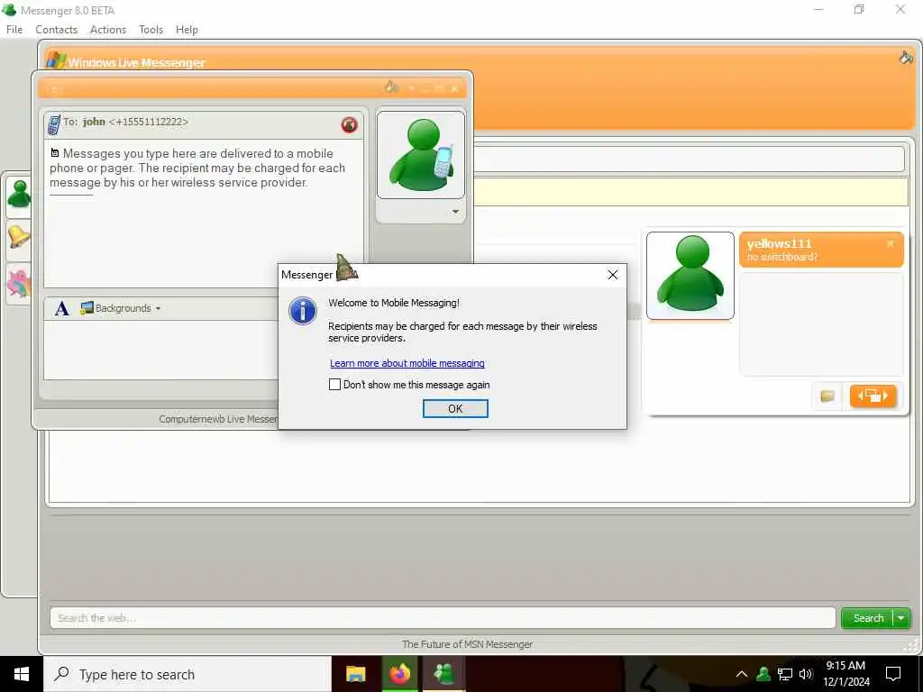Click the Messenger icon in system tray
Viewport: 923px width, 692px height.
763,674
